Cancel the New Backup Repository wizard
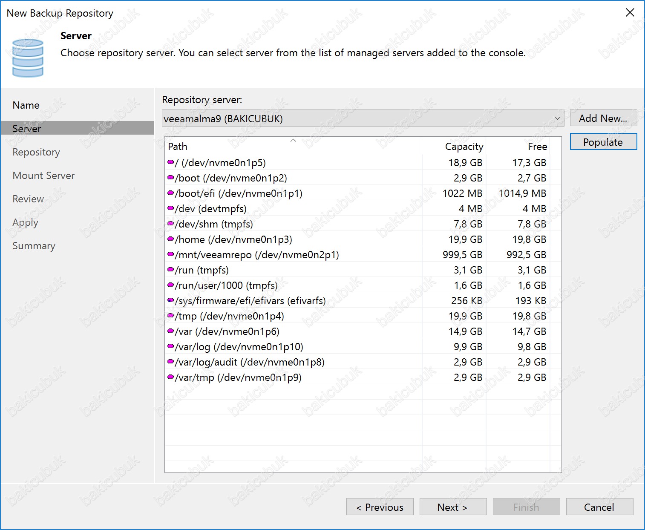The width and height of the screenshot is (645, 530). (x=599, y=507)
